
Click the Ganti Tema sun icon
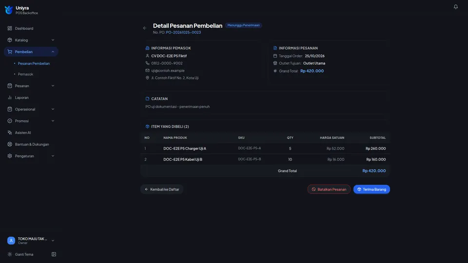point(10,254)
